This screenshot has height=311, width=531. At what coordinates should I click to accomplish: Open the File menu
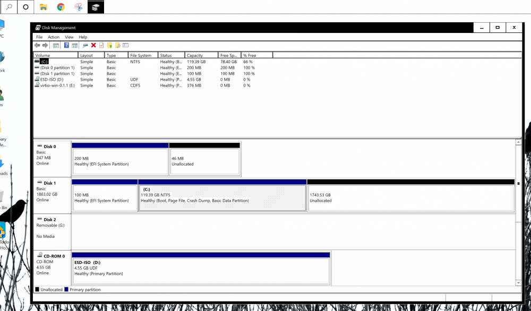[39, 37]
